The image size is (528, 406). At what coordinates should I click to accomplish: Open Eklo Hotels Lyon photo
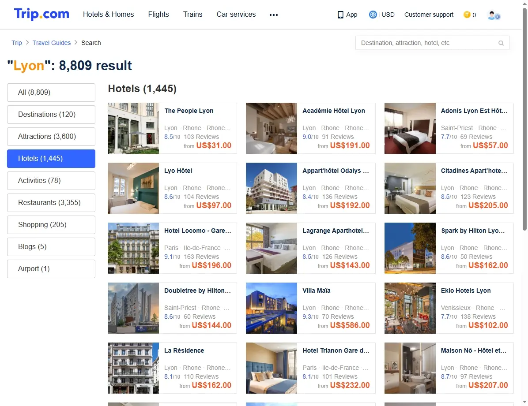point(410,308)
